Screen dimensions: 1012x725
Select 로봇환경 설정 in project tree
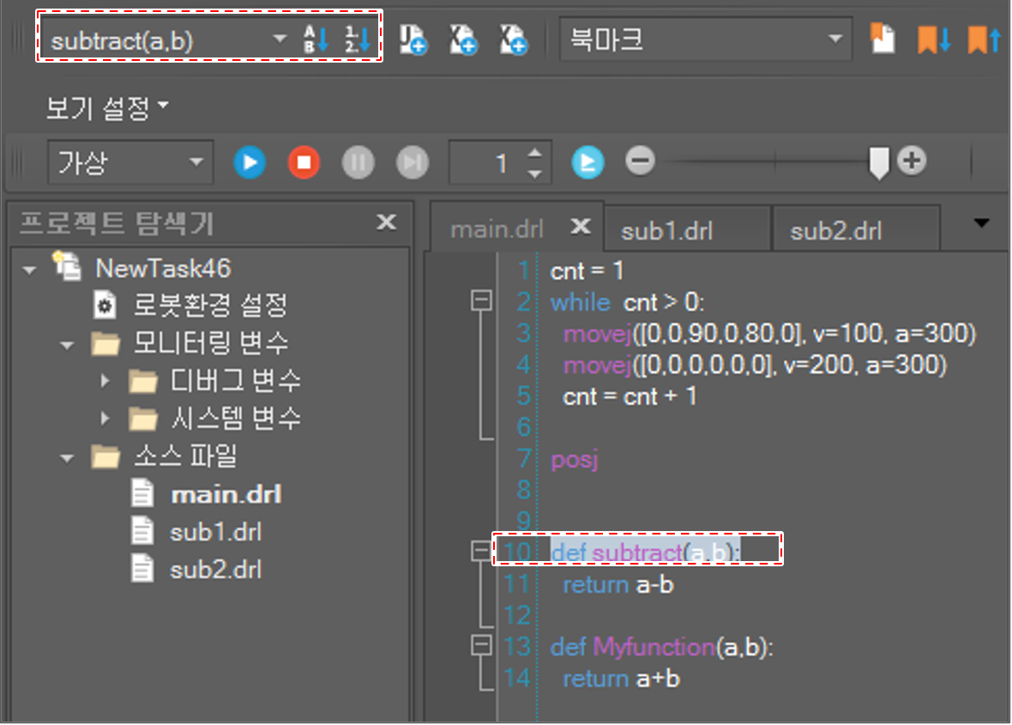209,305
